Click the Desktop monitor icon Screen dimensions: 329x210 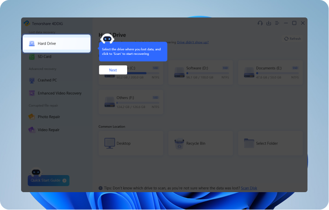pyautogui.click(x=110, y=143)
